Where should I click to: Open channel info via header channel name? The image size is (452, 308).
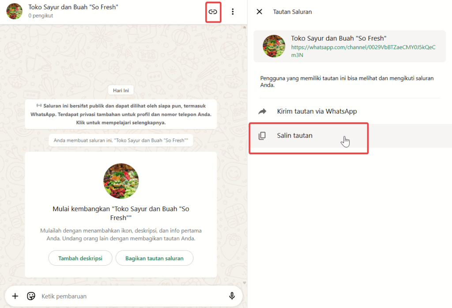click(x=73, y=8)
